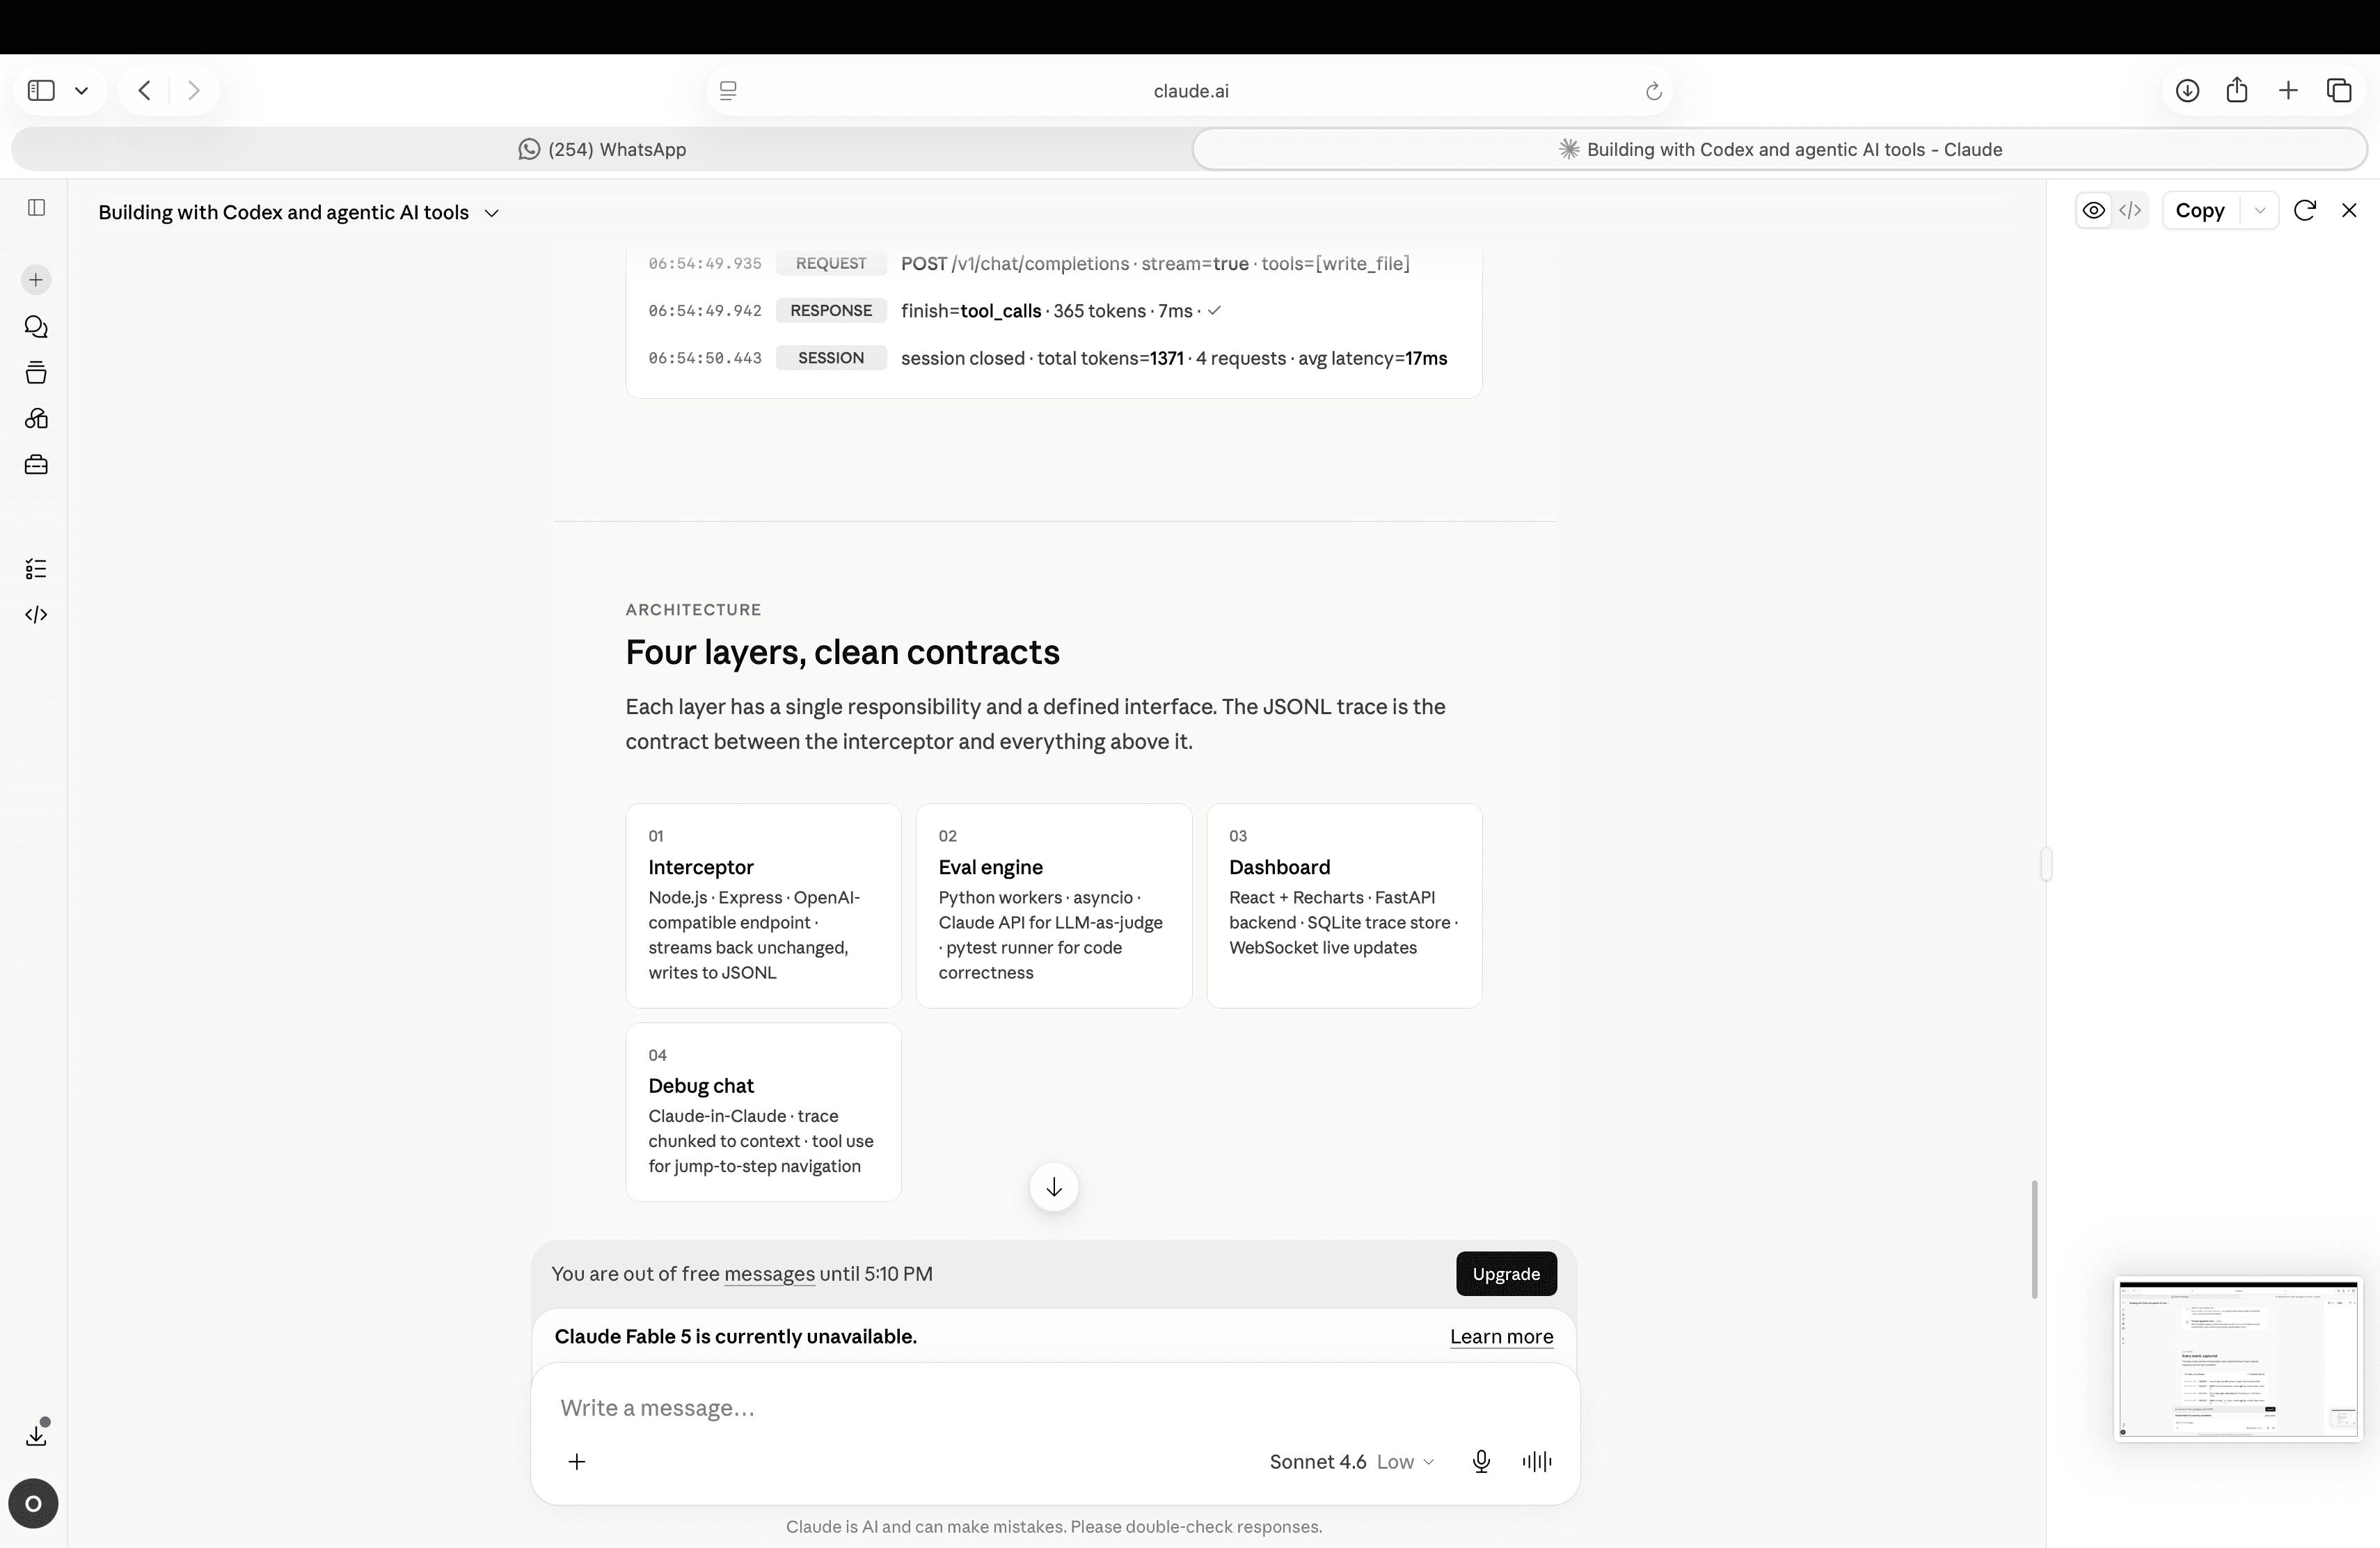Select the Debug chat layer card
This screenshot has width=2380, height=1548.
tap(763, 1112)
